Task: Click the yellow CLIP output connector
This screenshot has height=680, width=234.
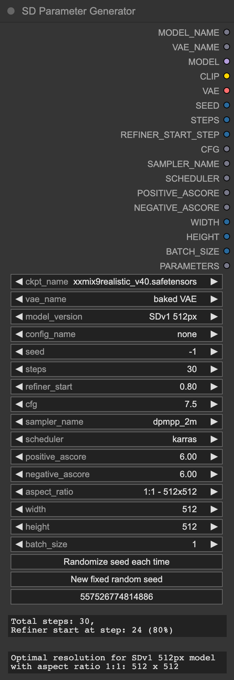Action: coord(227,76)
